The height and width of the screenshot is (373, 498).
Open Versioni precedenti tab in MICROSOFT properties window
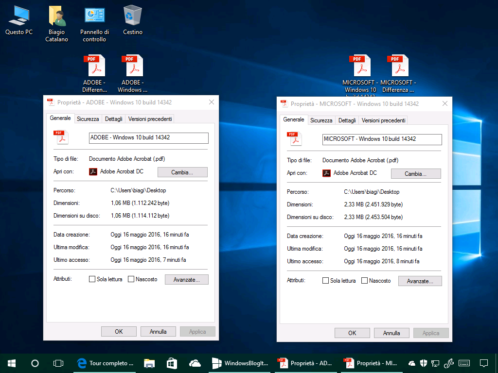click(x=383, y=120)
